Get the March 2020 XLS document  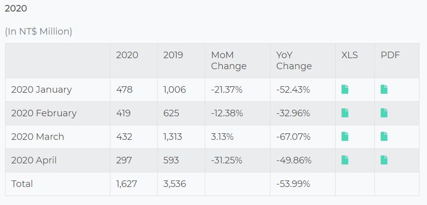[x=345, y=137]
